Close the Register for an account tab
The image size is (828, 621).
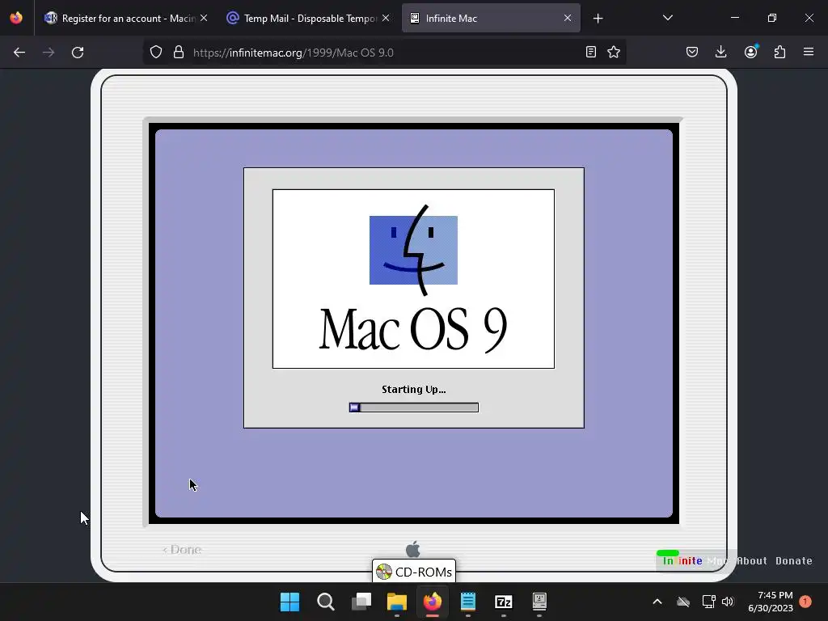click(204, 18)
